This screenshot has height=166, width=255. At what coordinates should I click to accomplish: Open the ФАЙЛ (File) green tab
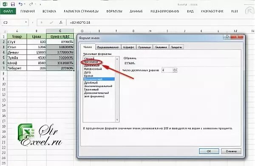8,11
